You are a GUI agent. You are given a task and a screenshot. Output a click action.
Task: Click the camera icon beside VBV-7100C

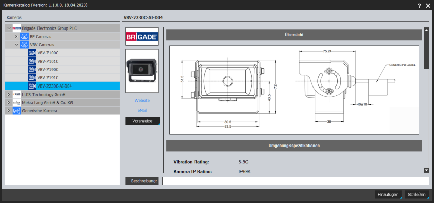point(32,53)
